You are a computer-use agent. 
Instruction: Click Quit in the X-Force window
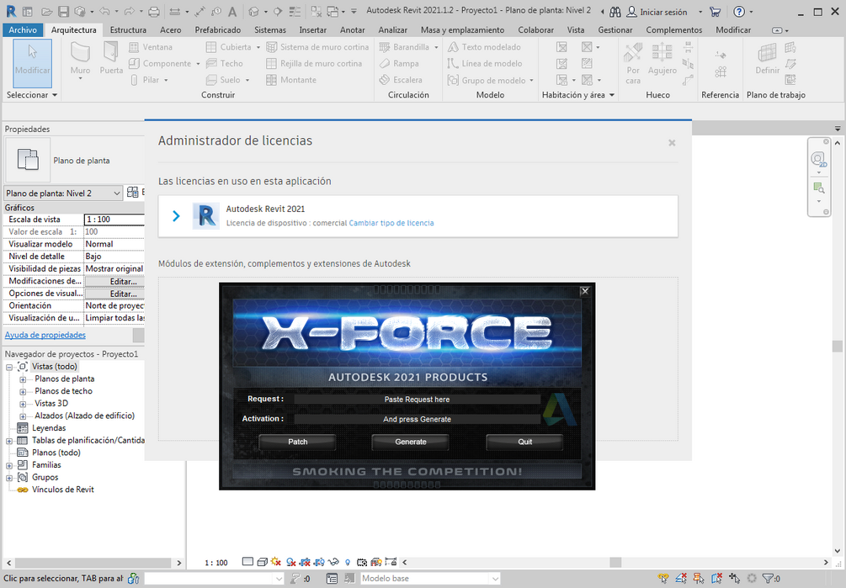[x=525, y=442]
